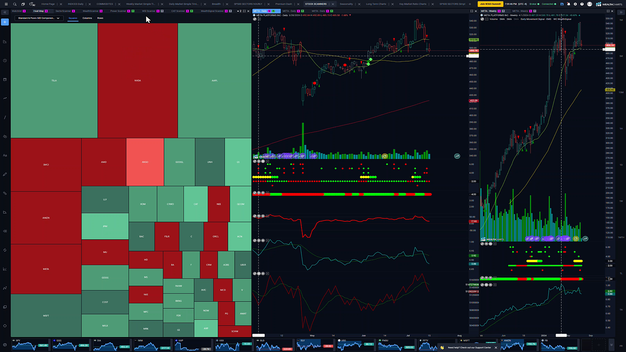
Task: Select the pencil drawing tool in left sidebar
Action: click(5, 174)
